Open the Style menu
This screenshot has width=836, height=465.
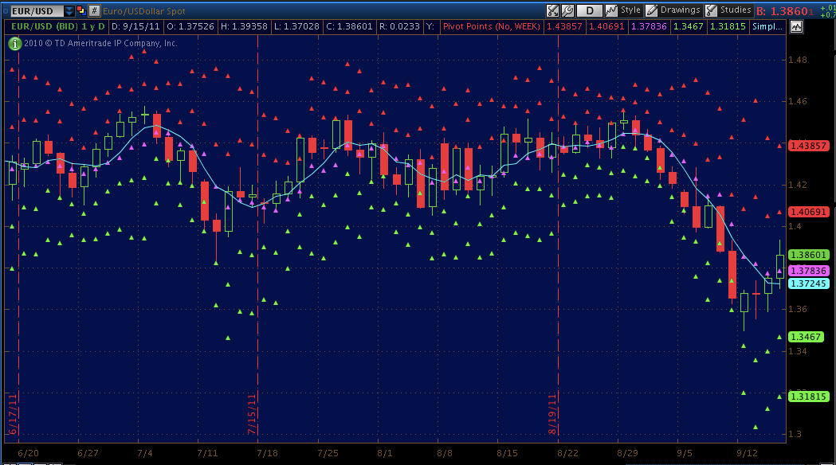pyautogui.click(x=630, y=10)
